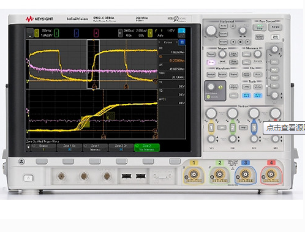Click the left front-panel USB port
Image resolution: width=305 pixels, height=232 pixels.
(126, 176)
